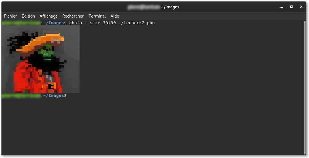Click the ~/Images path in the bottom prompt
309x158 pixels.
(x=53, y=95)
